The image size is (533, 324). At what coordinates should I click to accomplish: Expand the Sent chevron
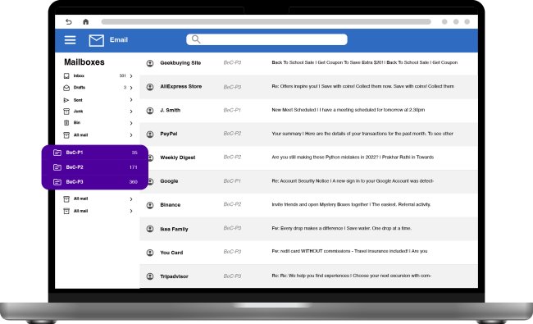[131, 99]
